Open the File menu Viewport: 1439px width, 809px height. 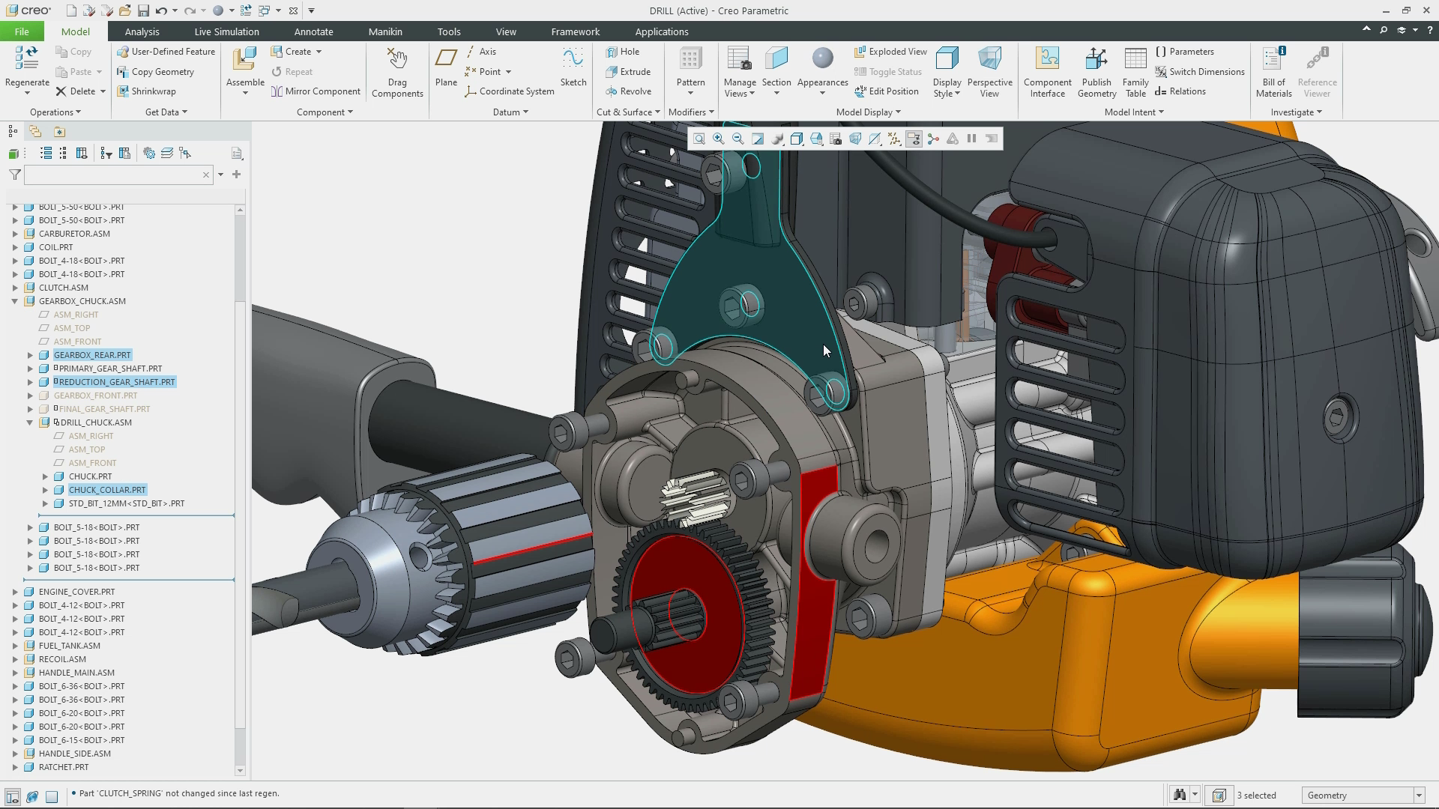click(22, 31)
